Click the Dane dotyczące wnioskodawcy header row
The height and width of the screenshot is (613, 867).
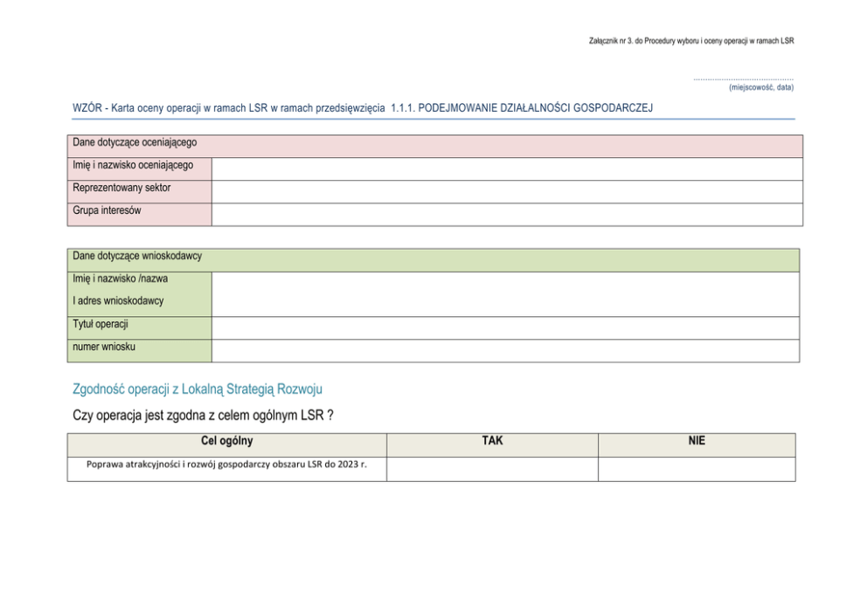coord(434,259)
